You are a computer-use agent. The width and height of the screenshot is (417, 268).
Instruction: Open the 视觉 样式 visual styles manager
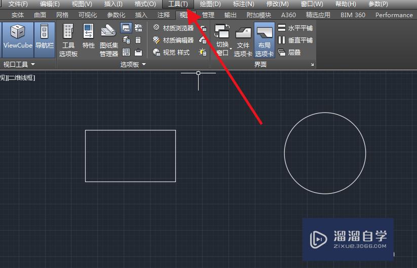pyautogui.click(x=172, y=52)
